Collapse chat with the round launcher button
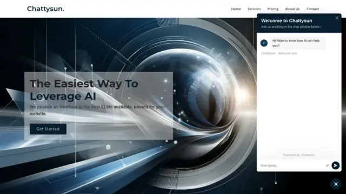Screen dimensions: 346x194 coord(336,184)
